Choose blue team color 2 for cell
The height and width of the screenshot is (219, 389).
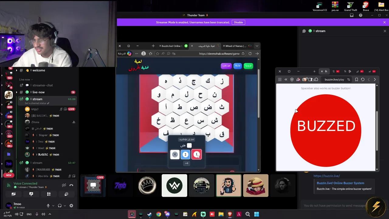pyautogui.click(x=185, y=155)
